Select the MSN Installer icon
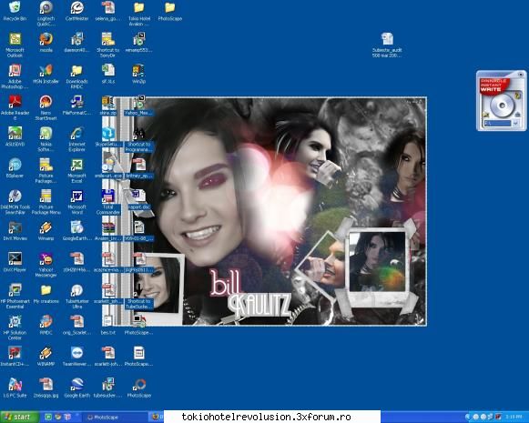The height and width of the screenshot is (423, 529). tap(46, 75)
